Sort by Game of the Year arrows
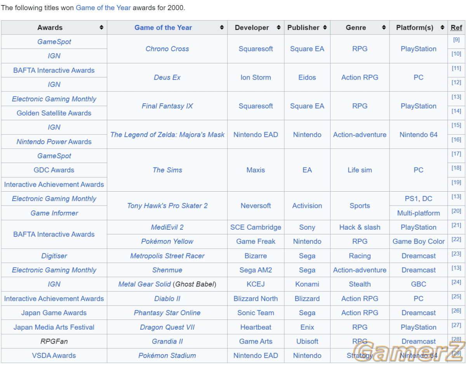Image resolution: width=466 pixels, height=365 pixels. 222,28
